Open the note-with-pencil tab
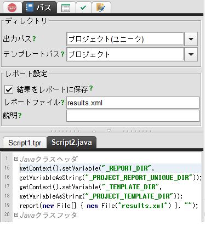This screenshot has height=226, width=205. (101, 8)
